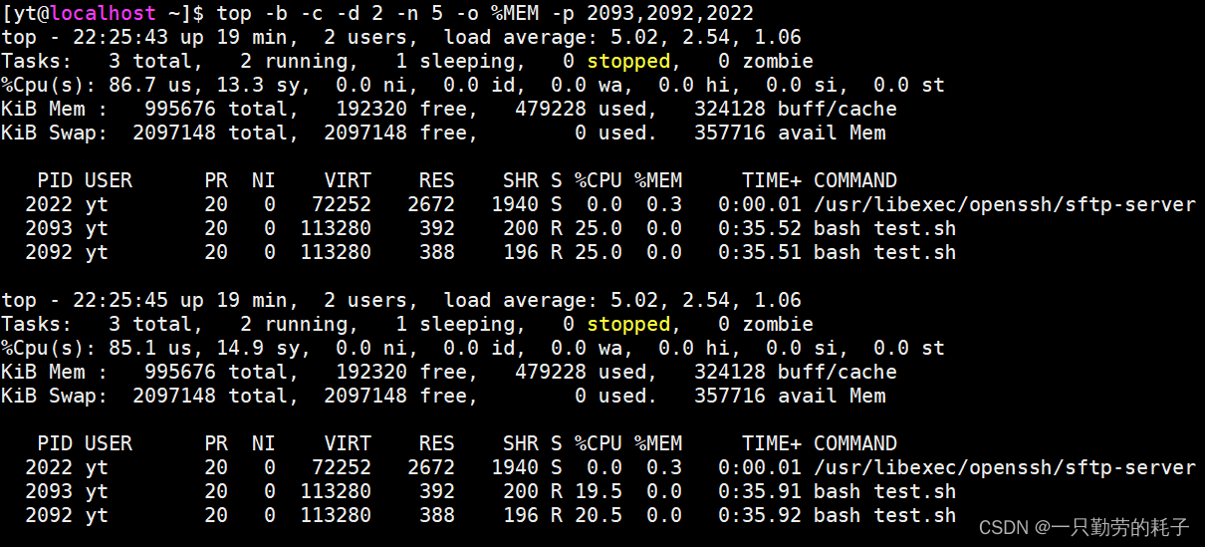Click the "-n 5" iterations option in the command
This screenshot has width=1205, height=547.
419,13
